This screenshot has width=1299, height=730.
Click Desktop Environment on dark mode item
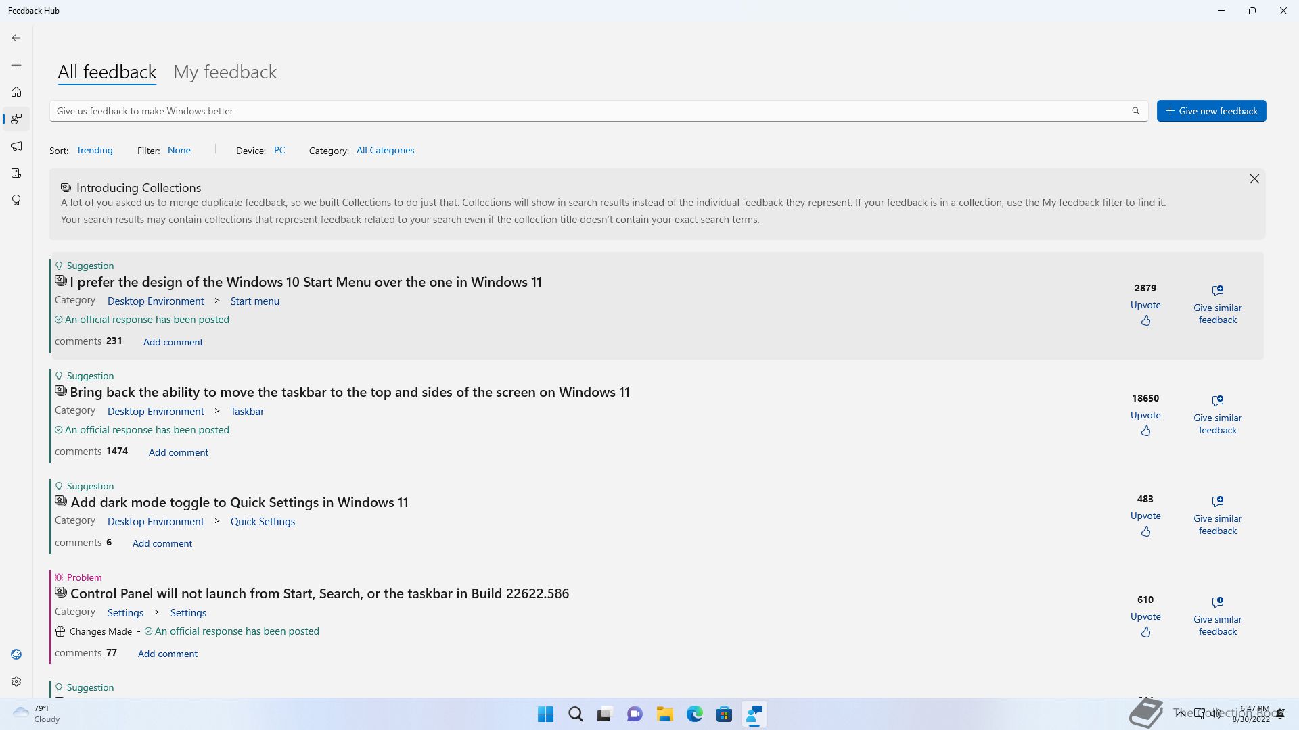[156, 522]
